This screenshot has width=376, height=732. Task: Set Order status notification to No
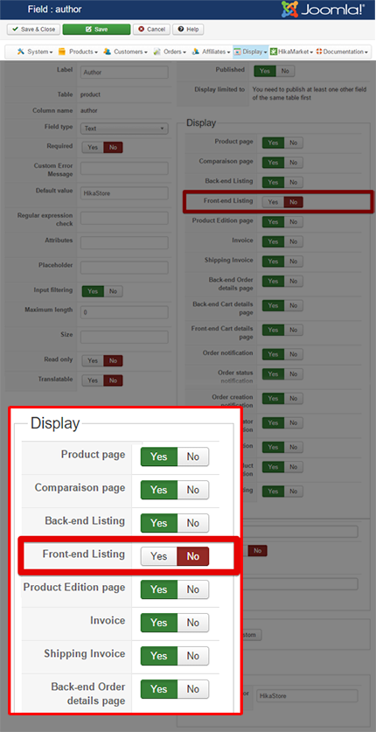[x=294, y=374]
